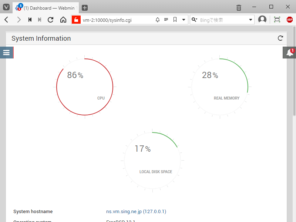Click the Local Disk Space 17% gauge
The width and height of the screenshot is (296, 222).
pos(152,161)
